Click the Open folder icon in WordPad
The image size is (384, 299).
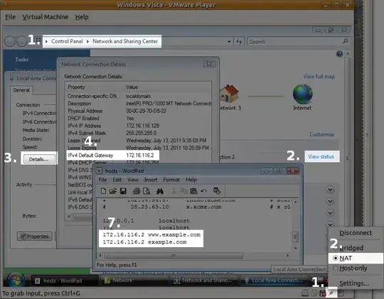tap(113, 191)
